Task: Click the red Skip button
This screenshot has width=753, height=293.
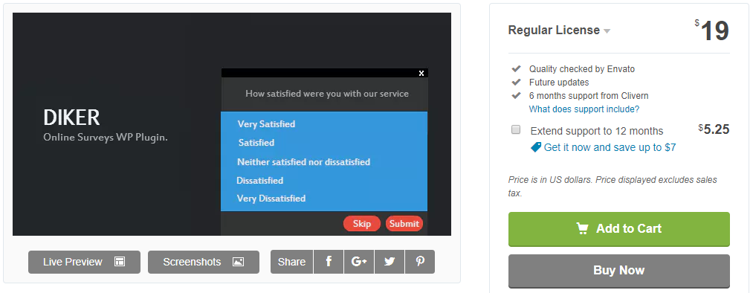Action: coord(361,223)
